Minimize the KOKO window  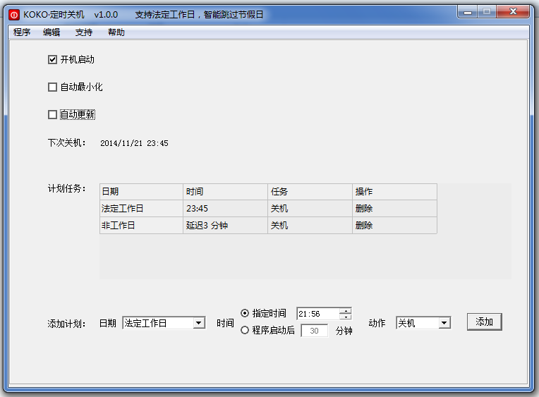pyautogui.click(x=468, y=12)
